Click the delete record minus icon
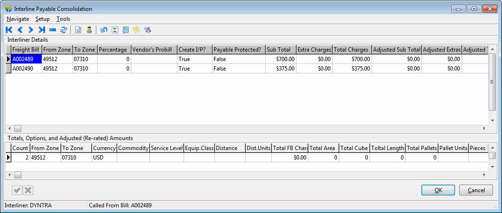 53,30
